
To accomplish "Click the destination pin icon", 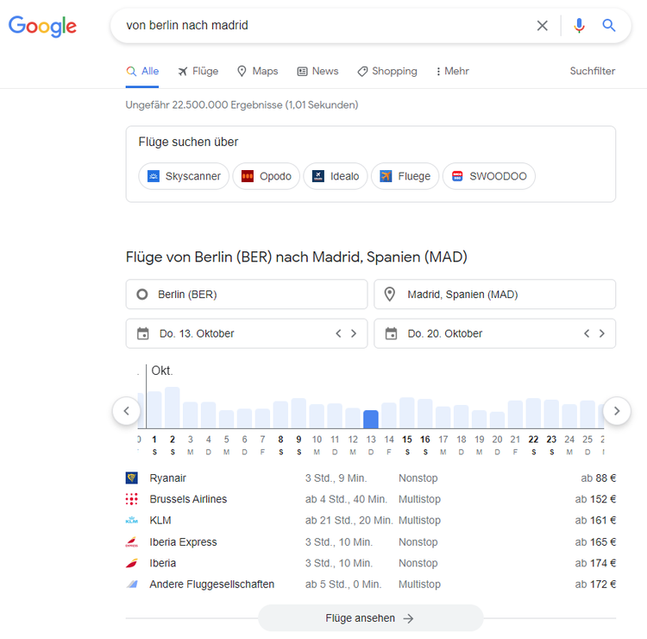I will click(390, 294).
